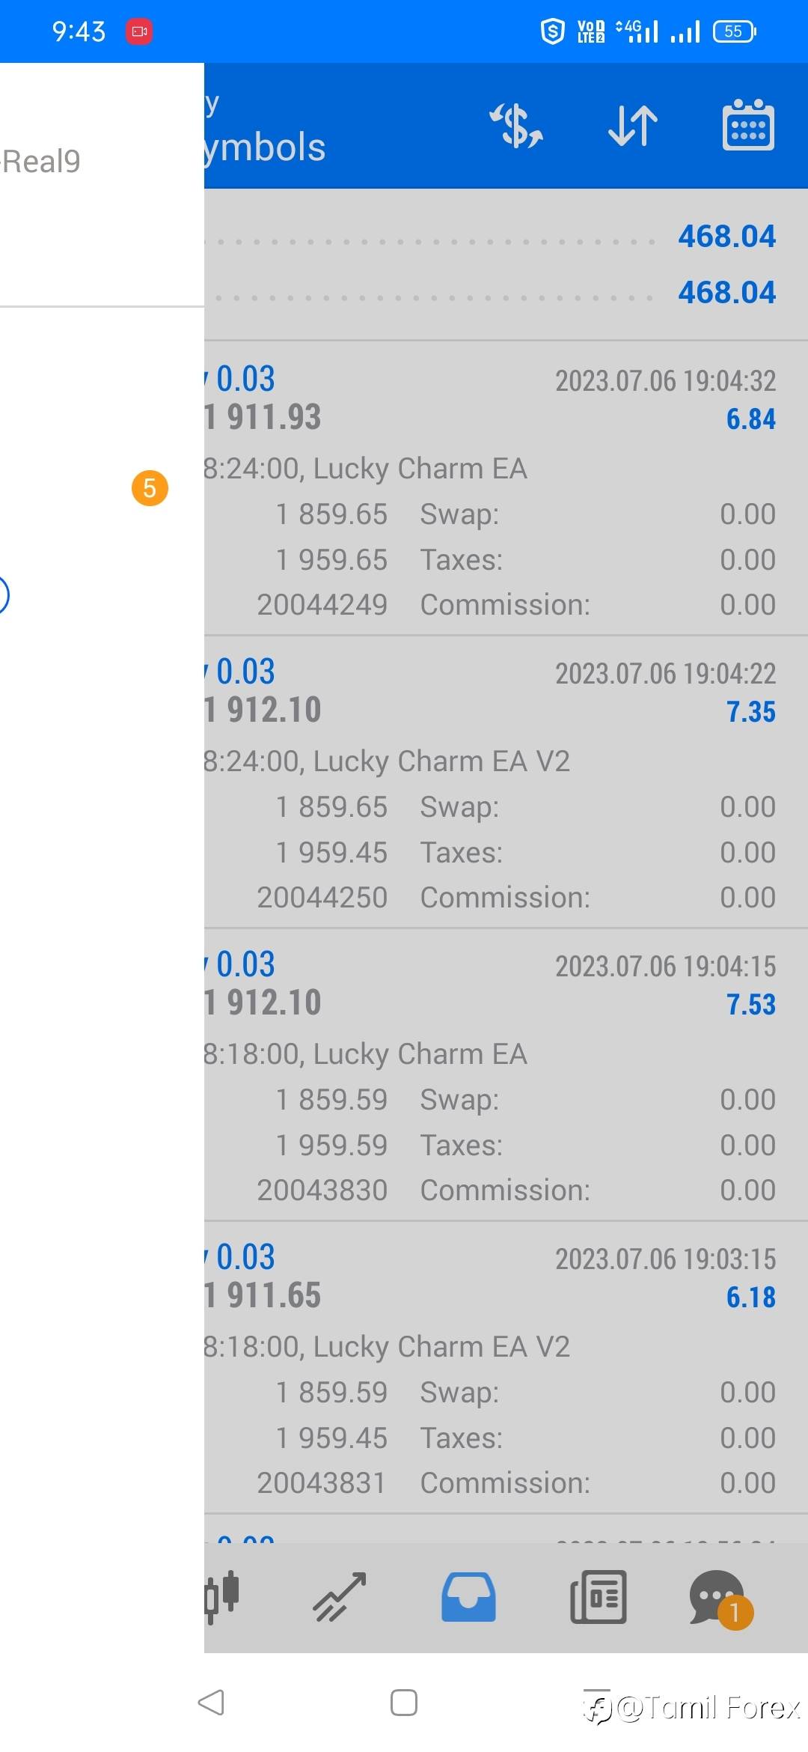Tap the currency exchange dollar icon
The height and width of the screenshot is (1752, 808).
(x=516, y=125)
